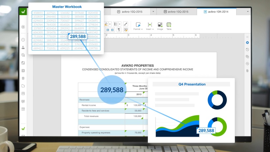
Task: Open the database icon in left sidebar
Action: pos(23,78)
